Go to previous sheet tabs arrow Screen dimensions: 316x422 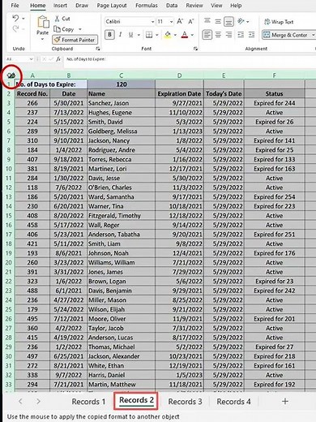20,402
